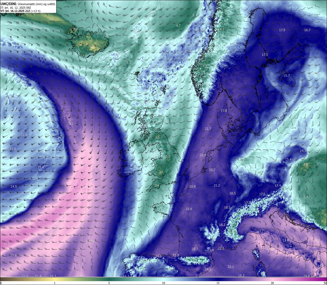The height and width of the screenshot is (285, 327).
Task: Click the 14.8 value on the map
Action: 41,167
